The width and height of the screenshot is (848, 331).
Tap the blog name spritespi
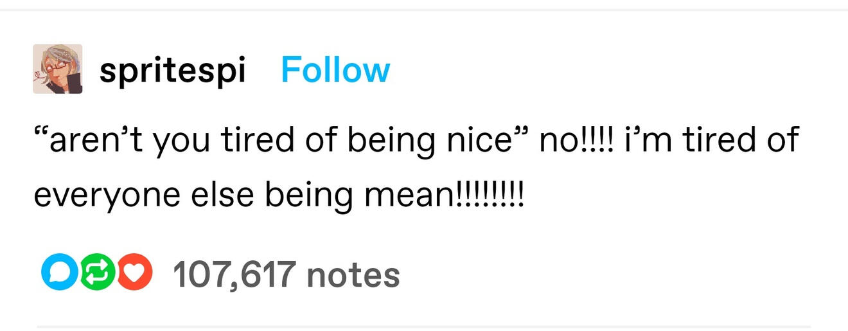[172, 70]
